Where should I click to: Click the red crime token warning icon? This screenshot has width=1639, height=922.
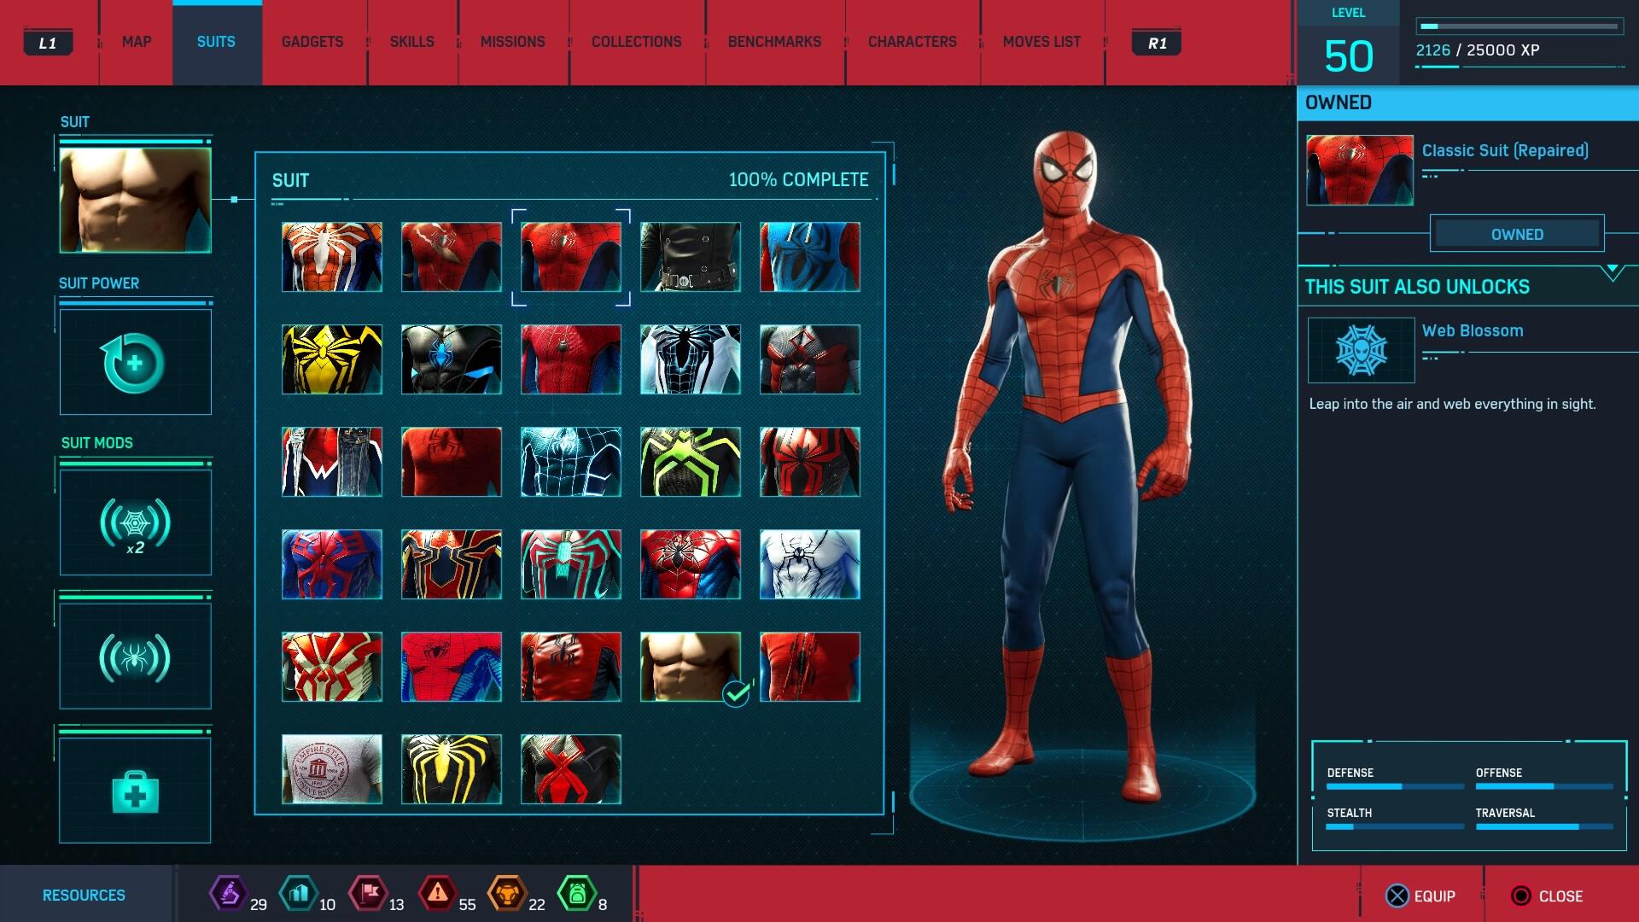point(437,894)
